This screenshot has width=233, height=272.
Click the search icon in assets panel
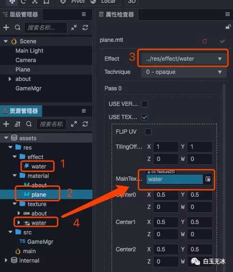[29, 124]
